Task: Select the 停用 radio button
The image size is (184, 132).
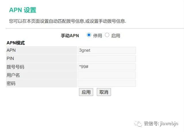Action: tap(89, 35)
